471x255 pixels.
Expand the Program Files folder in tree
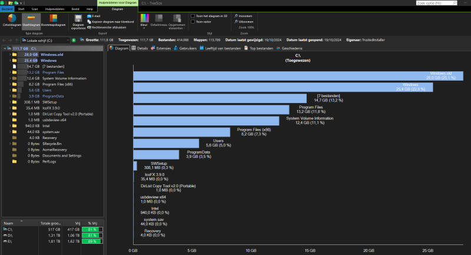click(x=9, y=72)
